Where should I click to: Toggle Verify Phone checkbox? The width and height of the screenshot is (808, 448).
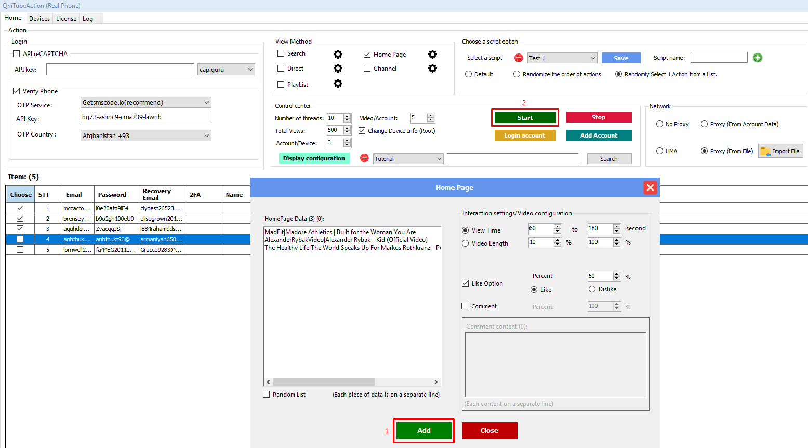pyautogui.click(x=16, y=91)
